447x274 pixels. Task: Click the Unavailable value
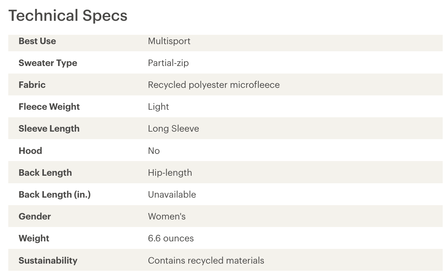172,194
